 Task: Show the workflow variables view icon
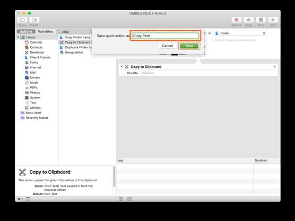coord(129,199)
